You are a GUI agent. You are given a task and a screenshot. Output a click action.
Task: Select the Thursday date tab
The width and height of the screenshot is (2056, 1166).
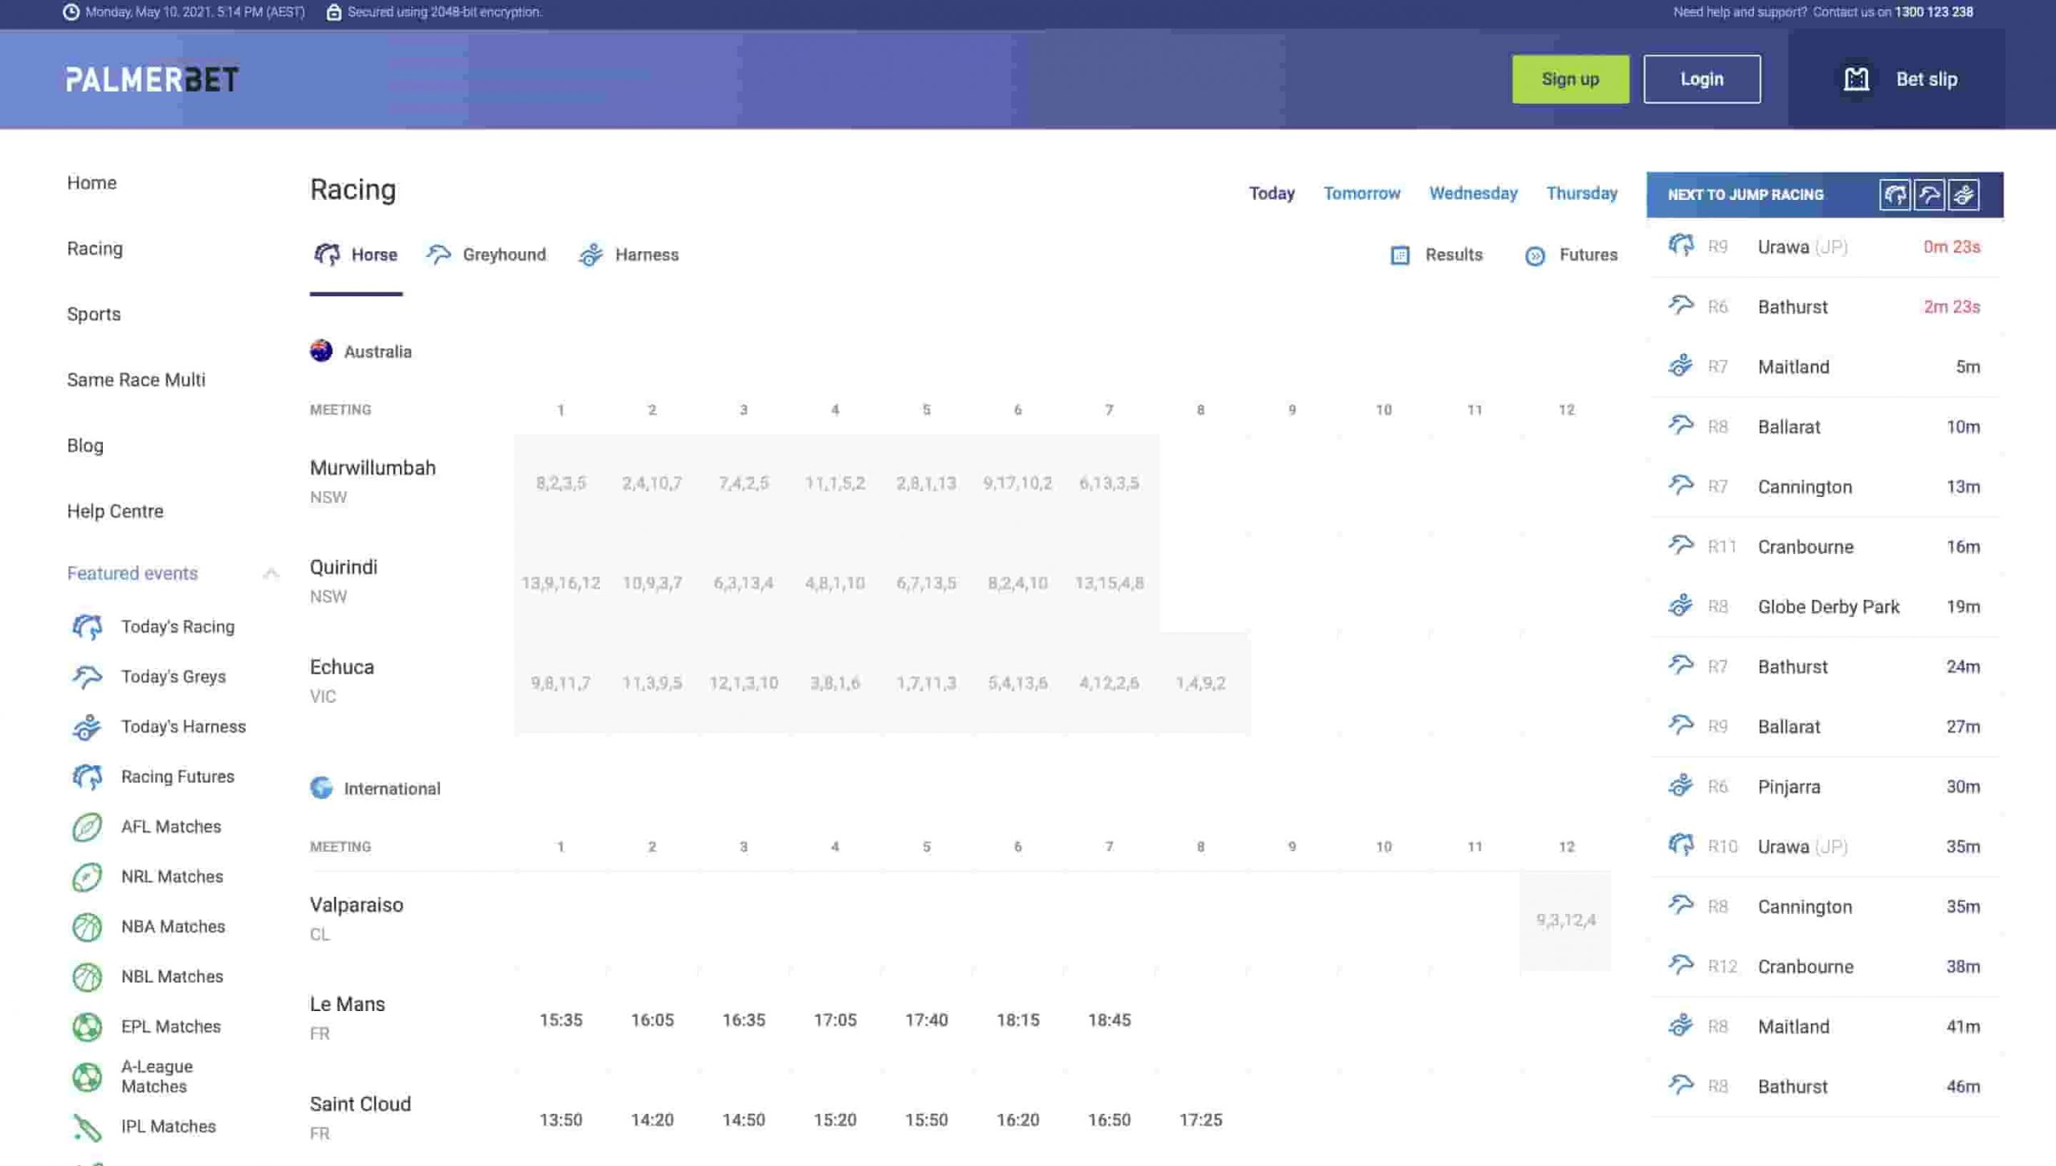pos(1581,194)
